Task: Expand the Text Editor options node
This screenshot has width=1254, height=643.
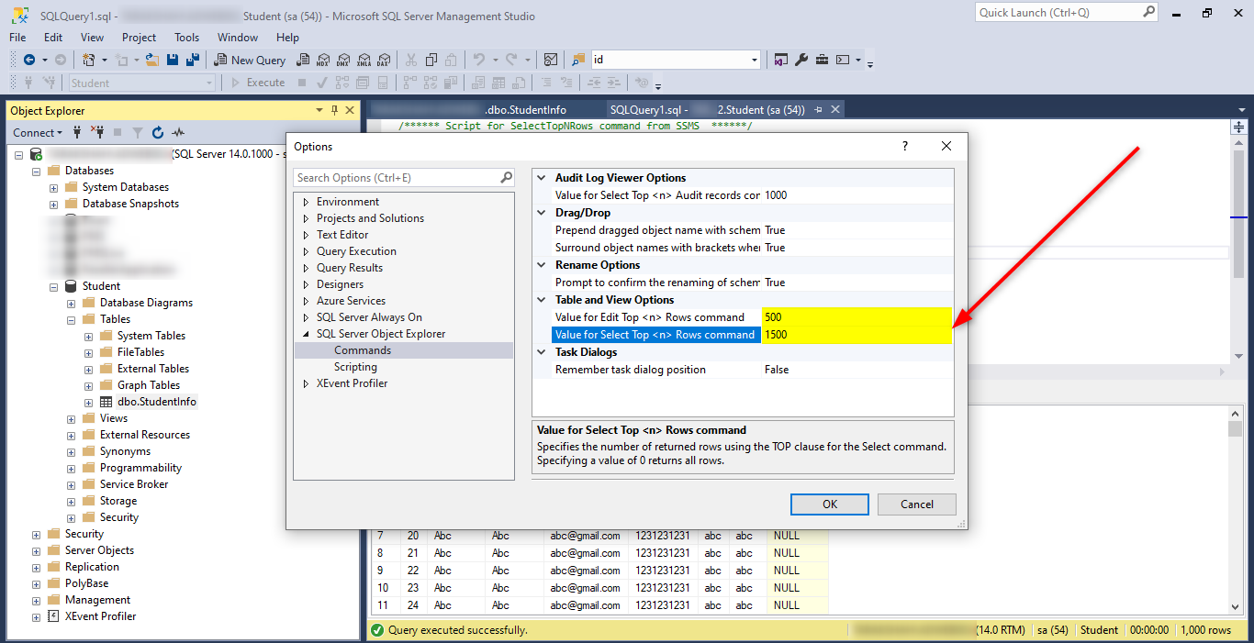Action: 306,234
